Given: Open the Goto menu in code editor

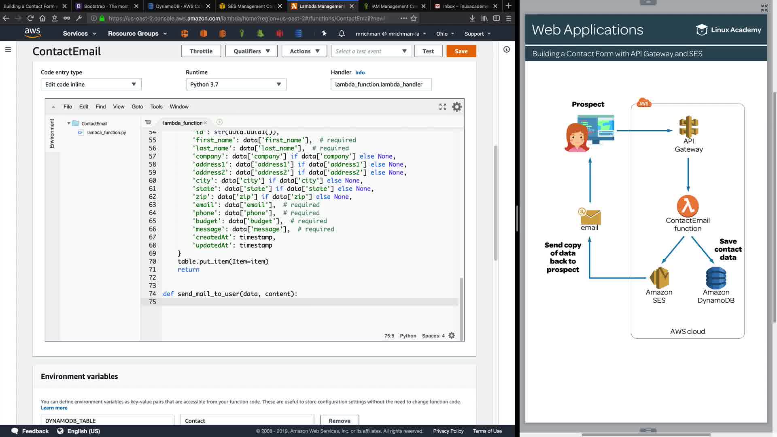Looking at the screenshot, I should 137,107.
